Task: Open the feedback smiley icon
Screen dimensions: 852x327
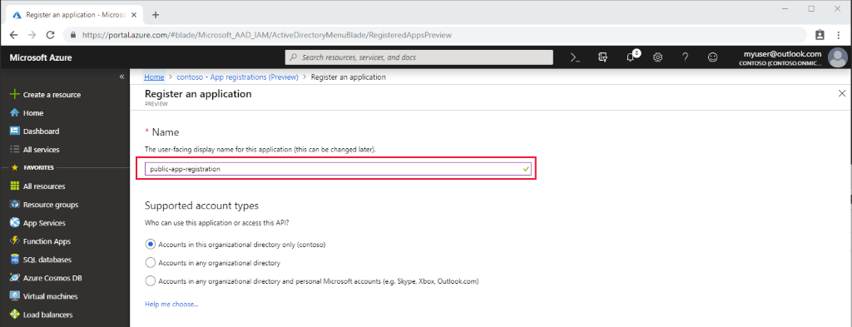Action: 713,57
